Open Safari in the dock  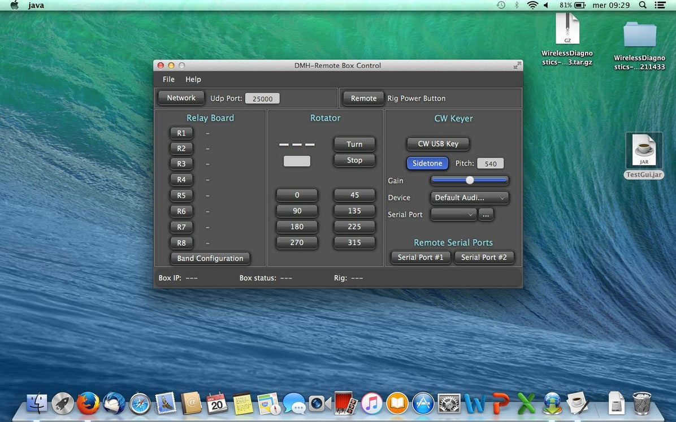click(x=140, y=403)
